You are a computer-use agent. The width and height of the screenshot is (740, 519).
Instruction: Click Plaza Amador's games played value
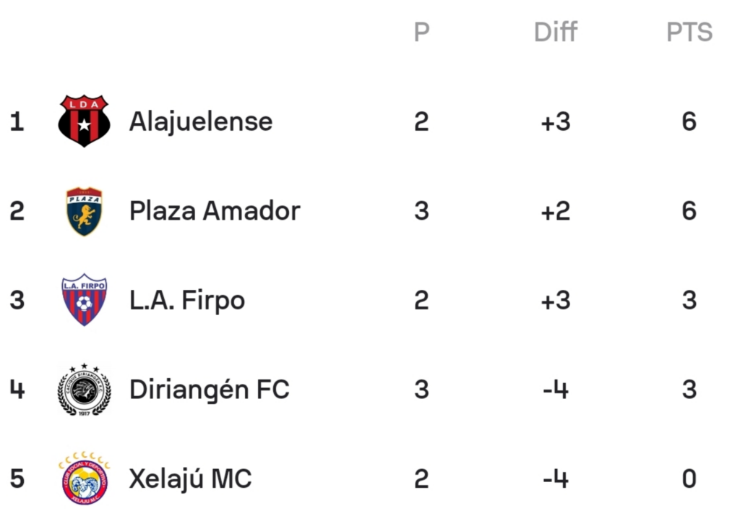(x=421, y=211)
